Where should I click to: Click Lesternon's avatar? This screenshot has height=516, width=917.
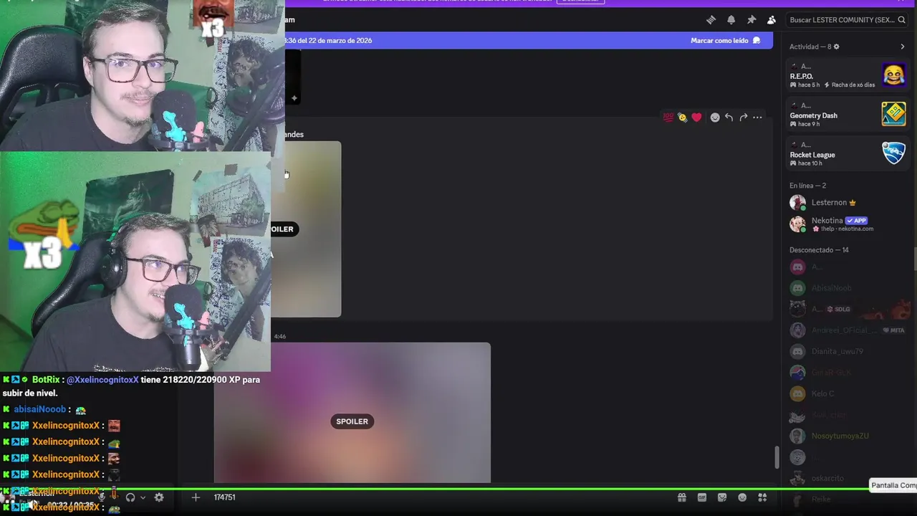[797, 203]
